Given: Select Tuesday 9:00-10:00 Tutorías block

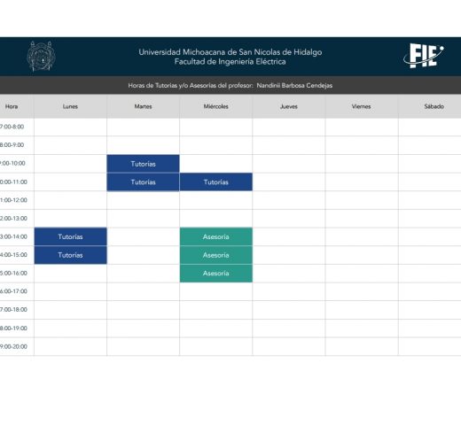Looking at the screenshot, I should pos(143,164).
